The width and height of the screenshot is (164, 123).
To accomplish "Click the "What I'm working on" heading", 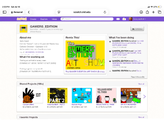I will [x=32, y=57].
